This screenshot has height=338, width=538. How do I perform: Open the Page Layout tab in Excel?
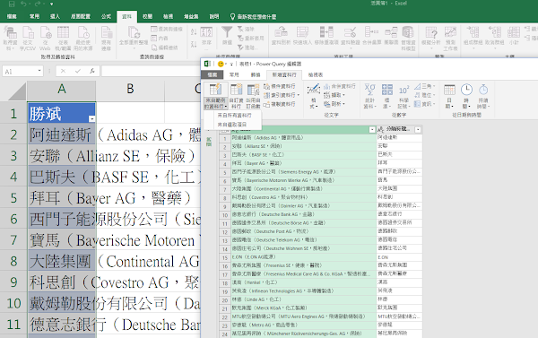tap(81, 16)
